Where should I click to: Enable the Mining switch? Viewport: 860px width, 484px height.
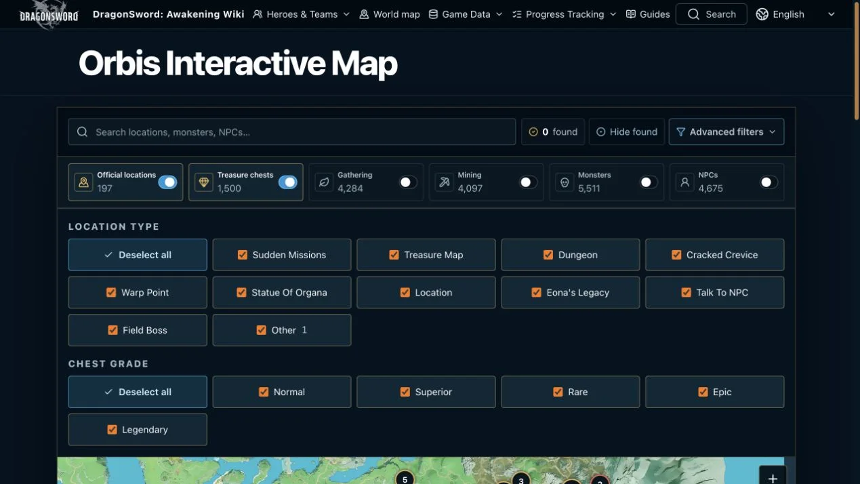pyautogui.click(x=528, y=182)
